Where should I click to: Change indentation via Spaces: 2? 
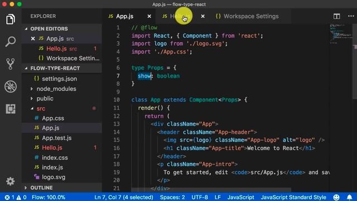[x=172, y=197]
